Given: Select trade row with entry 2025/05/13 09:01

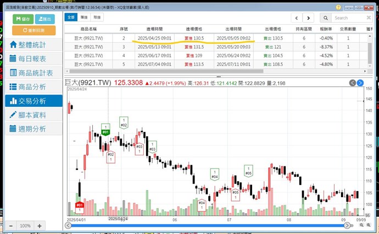Looking at the screenshot, I should coord(216,47).
